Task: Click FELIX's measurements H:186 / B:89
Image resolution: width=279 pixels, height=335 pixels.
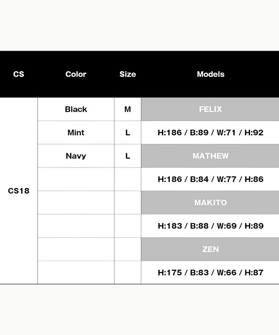Action: 210,133
